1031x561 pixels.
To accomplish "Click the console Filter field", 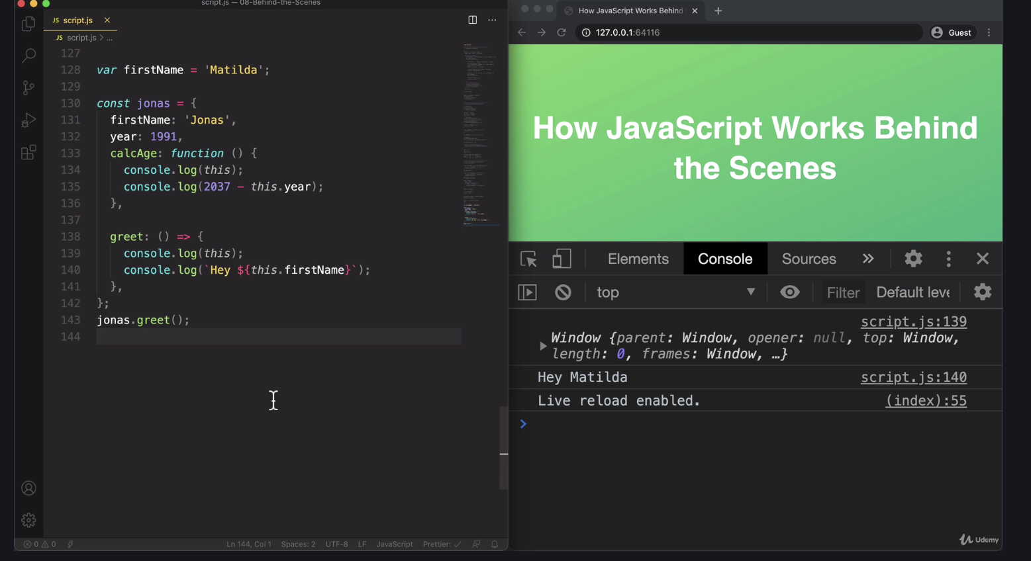I will pyautogui.click(x=843, y=292).
